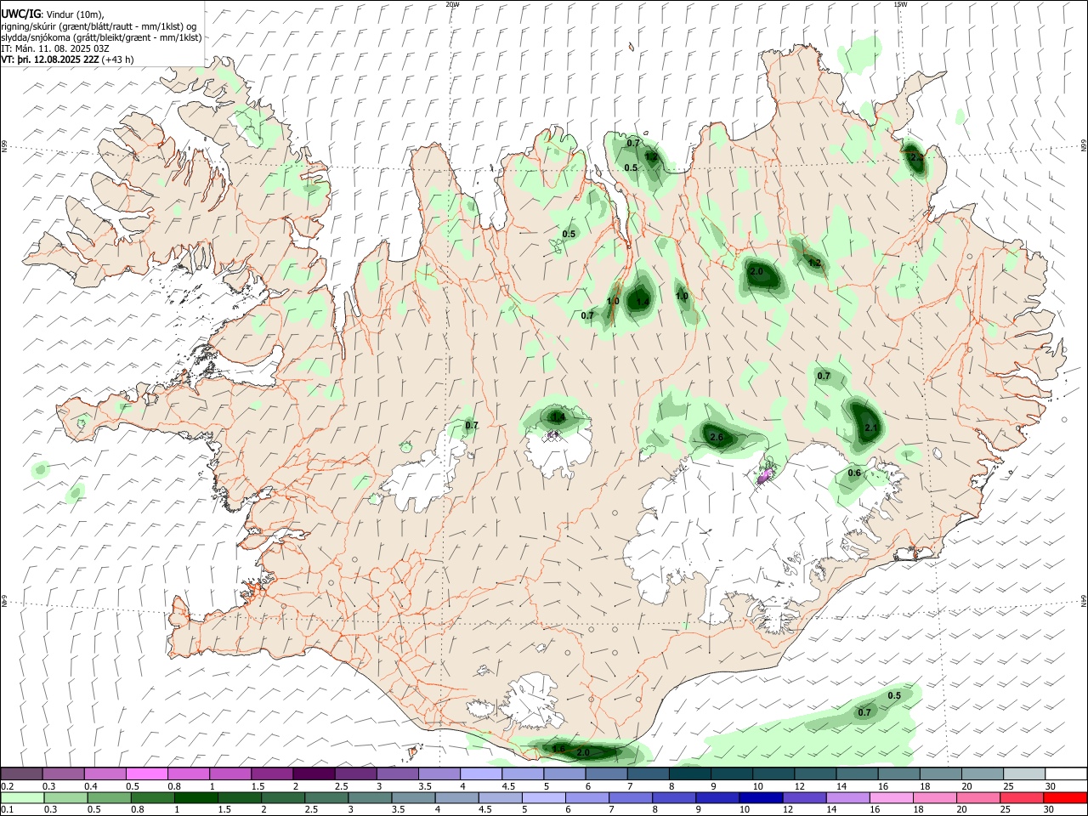Screen dimensions: 1088x816
Task: Select the 0.7 value over the southeast sea
Action: [864, 712]
